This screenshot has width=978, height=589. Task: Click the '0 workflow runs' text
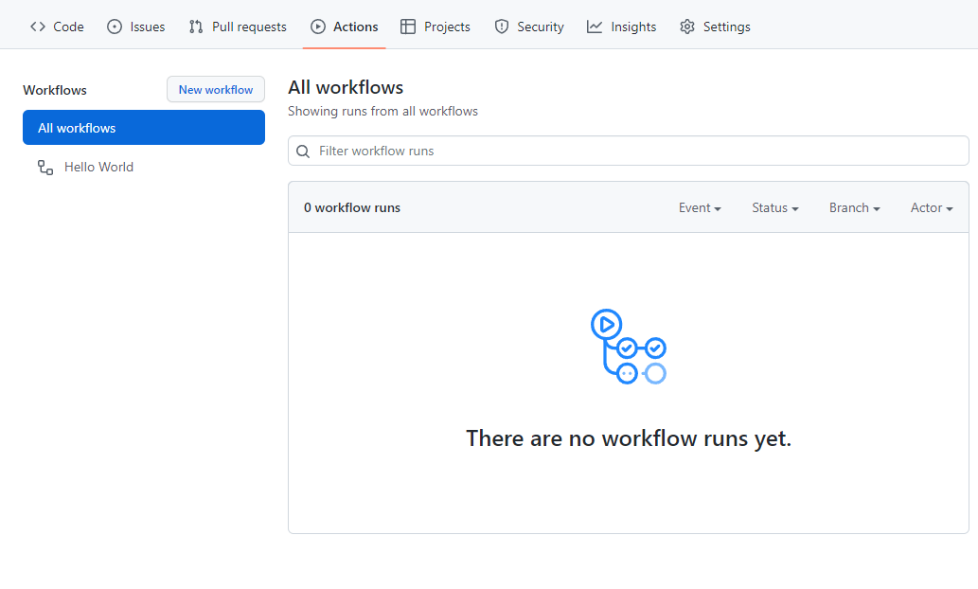pyautogui.click(x=352, y=207)
